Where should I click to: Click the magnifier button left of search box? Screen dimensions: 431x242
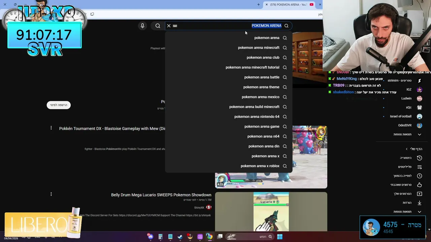pyautogui.click(x=158, y=26)
